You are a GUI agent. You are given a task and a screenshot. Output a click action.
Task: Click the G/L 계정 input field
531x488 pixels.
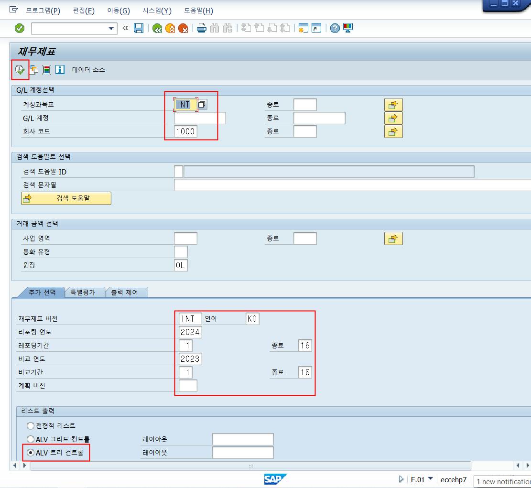click(x=200, y=118)
